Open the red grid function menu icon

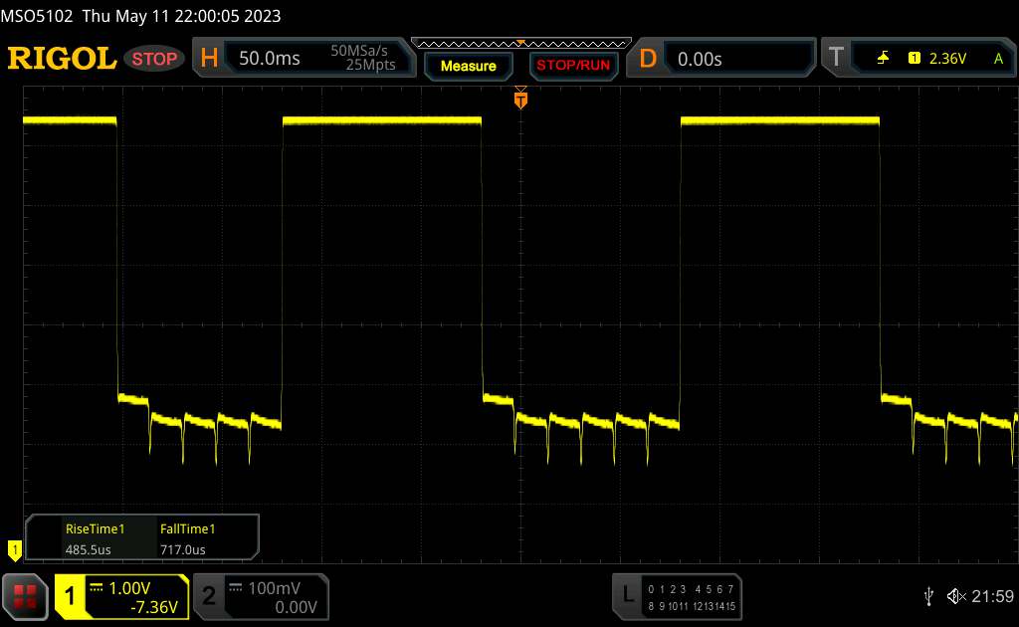click(25, 596)
